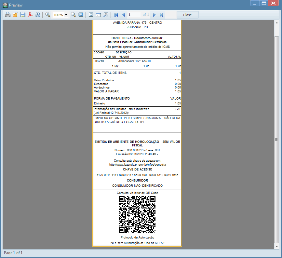This screenshot has height=258, width=282.
Task: Click the '(Lei Federal 12.741/2012):' text
Action: click(x=111, y=113)
